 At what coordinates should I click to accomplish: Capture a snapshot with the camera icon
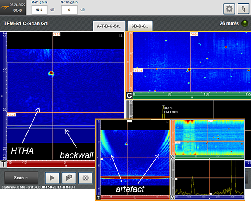coord(69,178)
